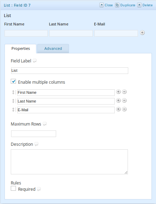Show the Field Label tooltip icon

(x=35, y=61)
